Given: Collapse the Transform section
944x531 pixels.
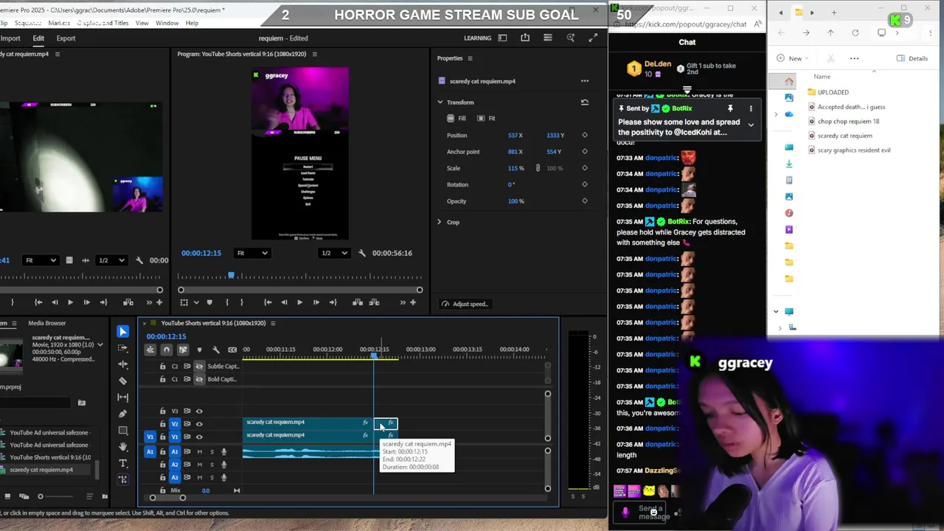Looking at the screenshot, I should coord(440,103).
